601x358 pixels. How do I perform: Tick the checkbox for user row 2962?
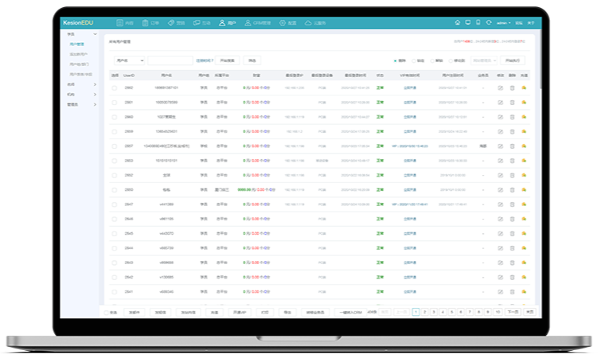click(115, 88)
